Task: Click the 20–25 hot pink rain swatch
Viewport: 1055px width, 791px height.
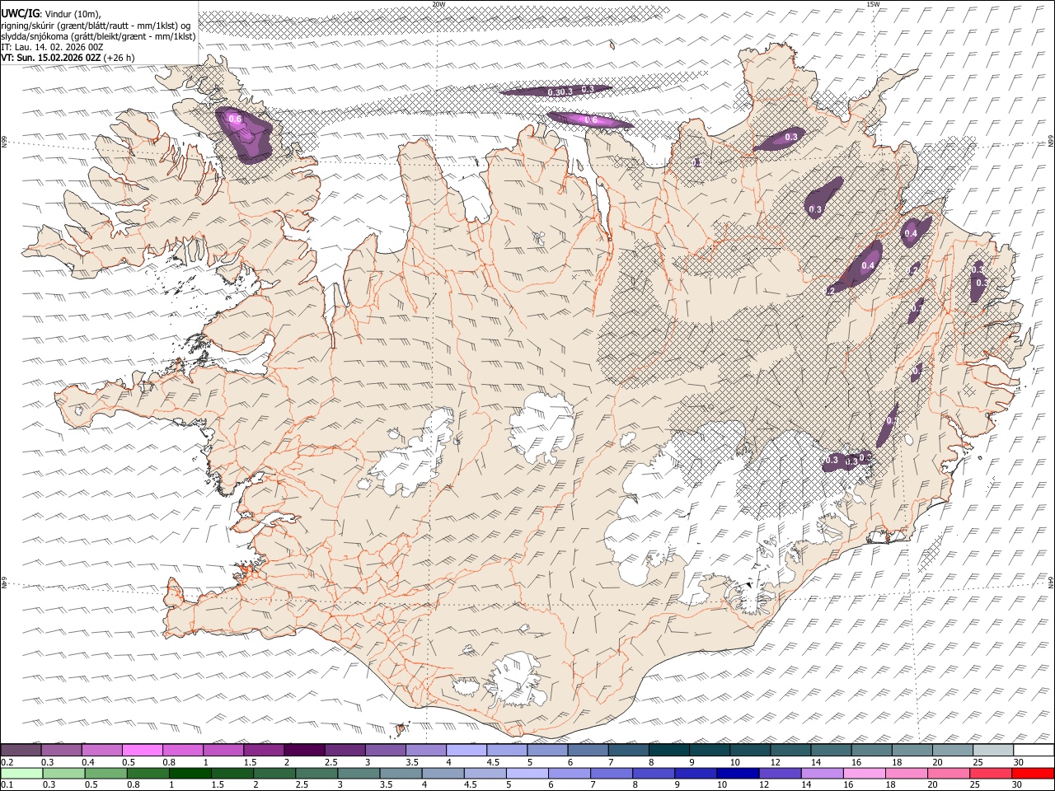Action: pyautogui.click(x=949, y=773)
